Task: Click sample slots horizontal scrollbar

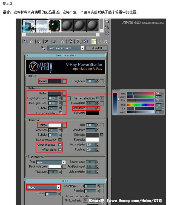Action: pyautogui.click(x=61, y=34)
